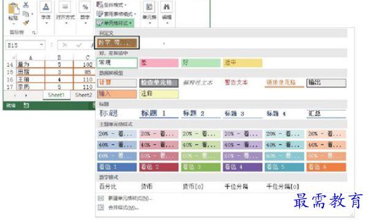Click the status bar macro record icon

point(26,106)
